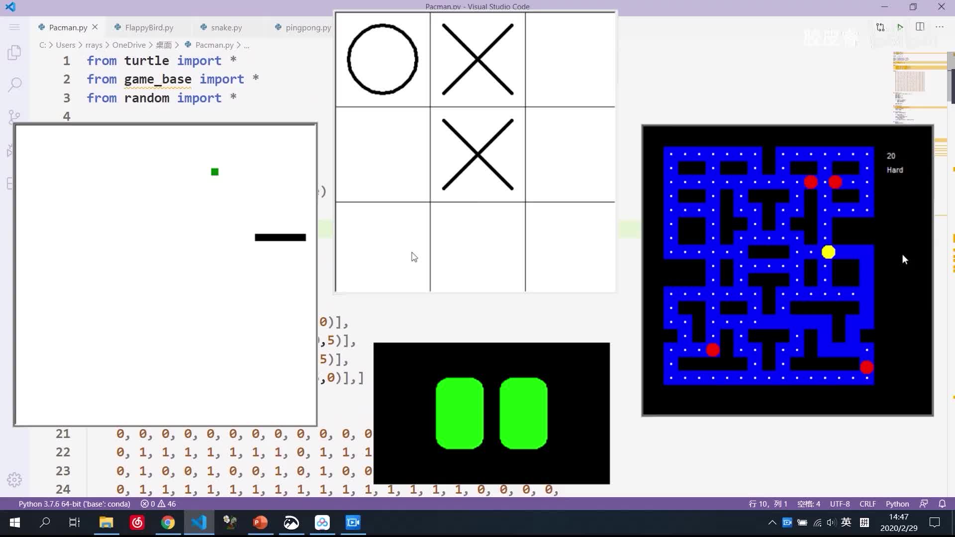
Task: Change indentation via 空格: 4
Action: pyautogui.click(x=809, y=504)
